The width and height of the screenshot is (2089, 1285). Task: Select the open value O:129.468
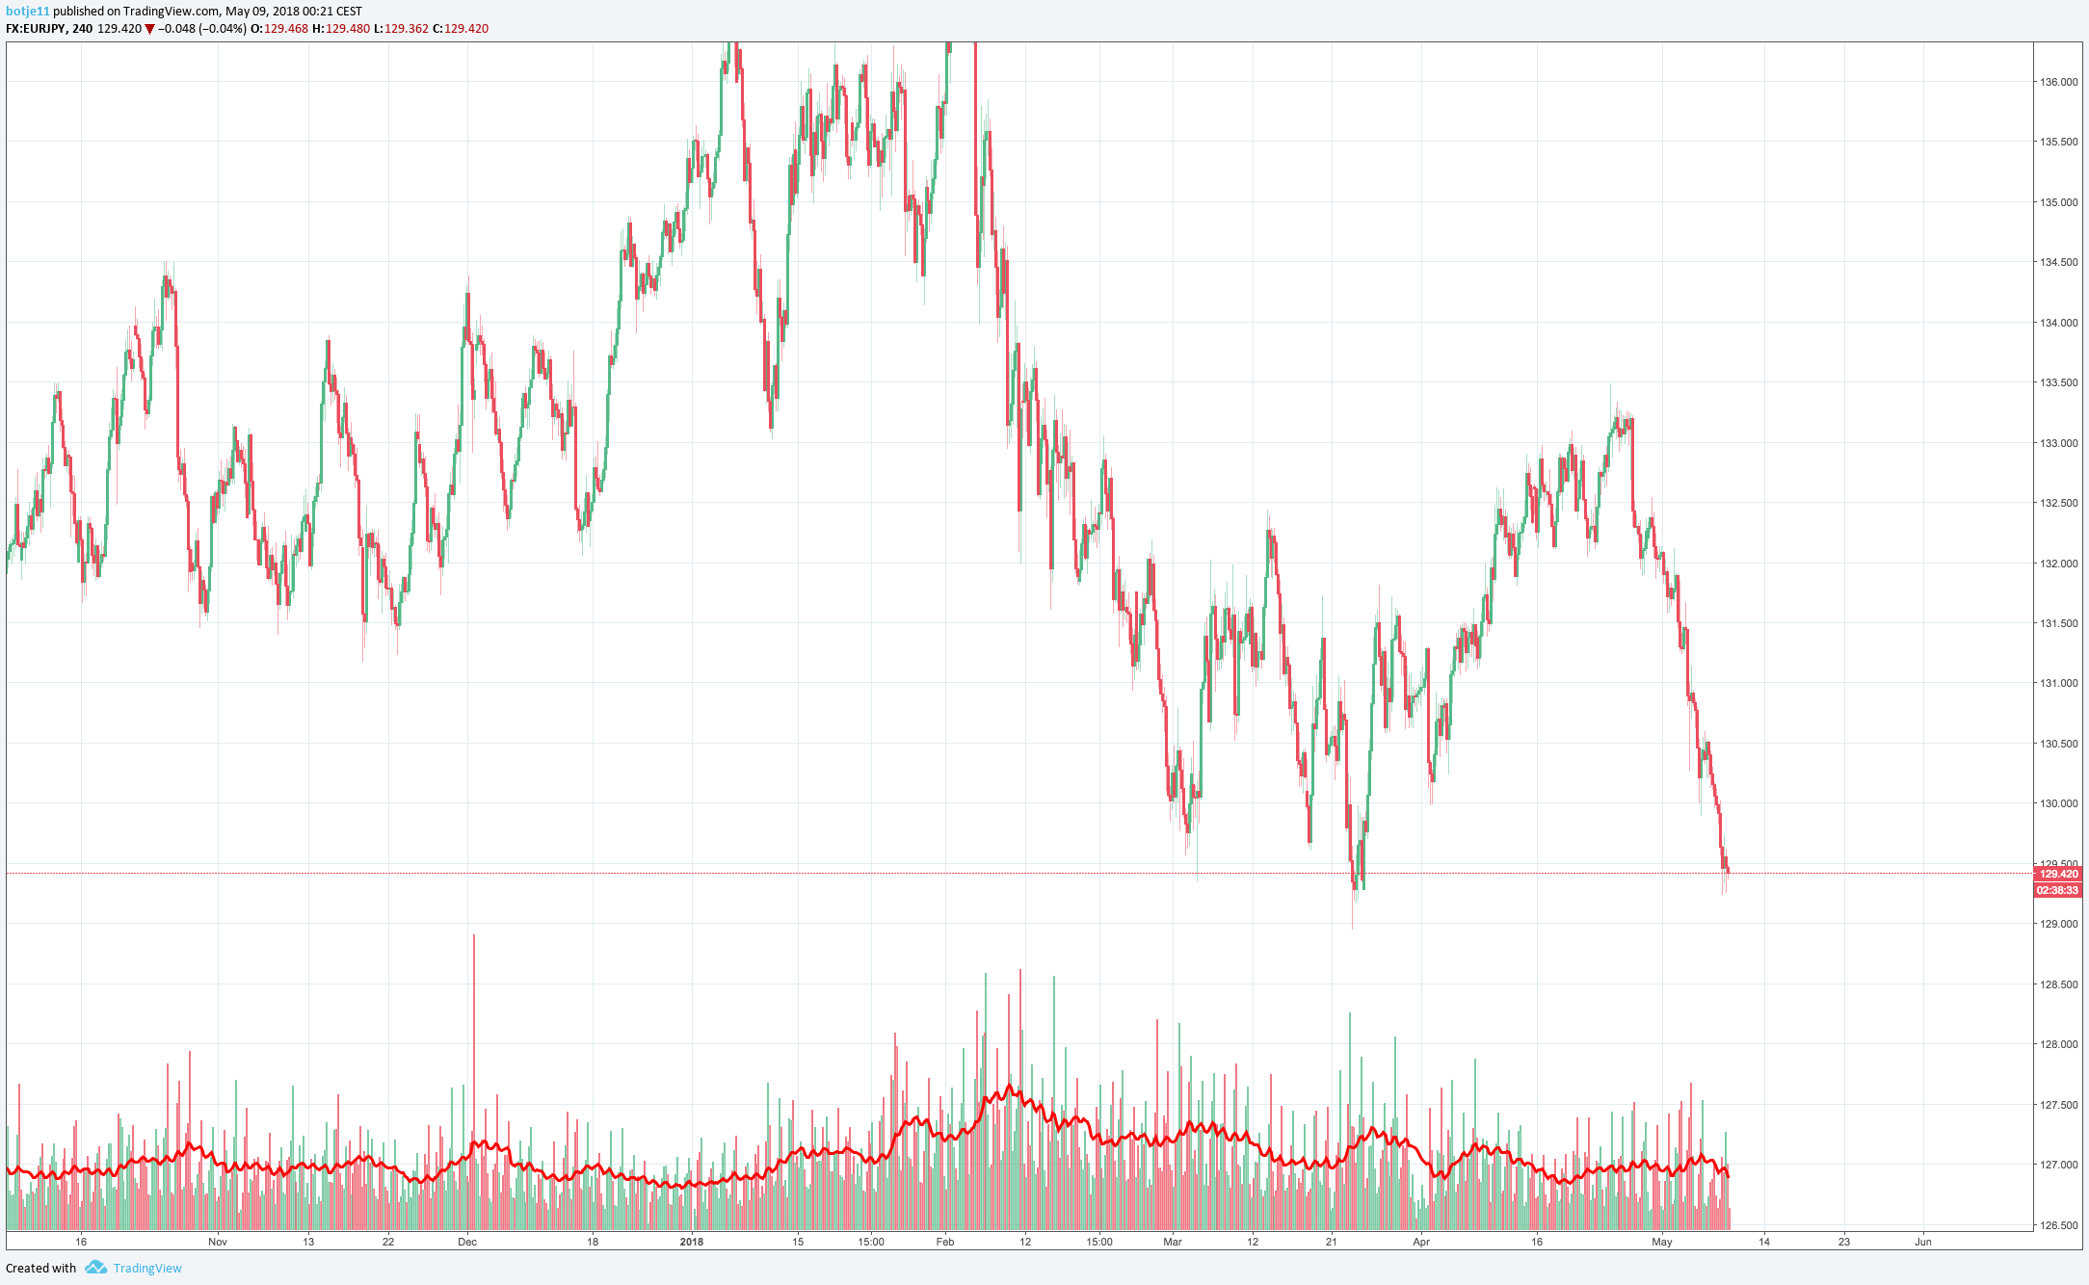pyautogui.click(x=279, y=29)
